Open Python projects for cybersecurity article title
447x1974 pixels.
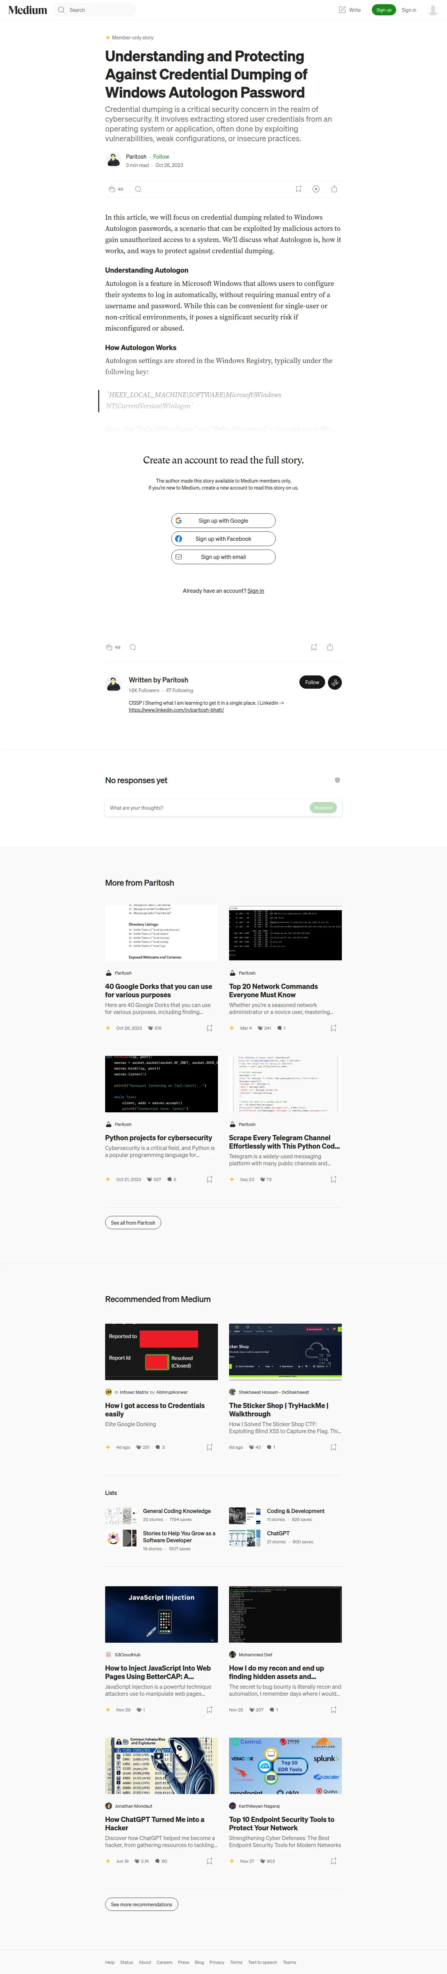(158, 1138)
